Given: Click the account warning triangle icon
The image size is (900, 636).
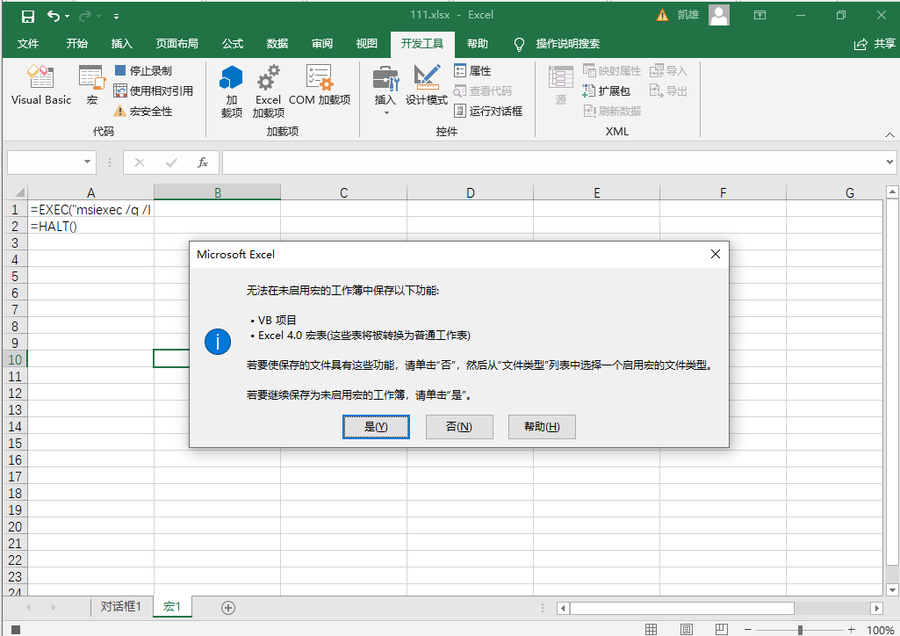Looking at the screenshot, I should (662, 16).
